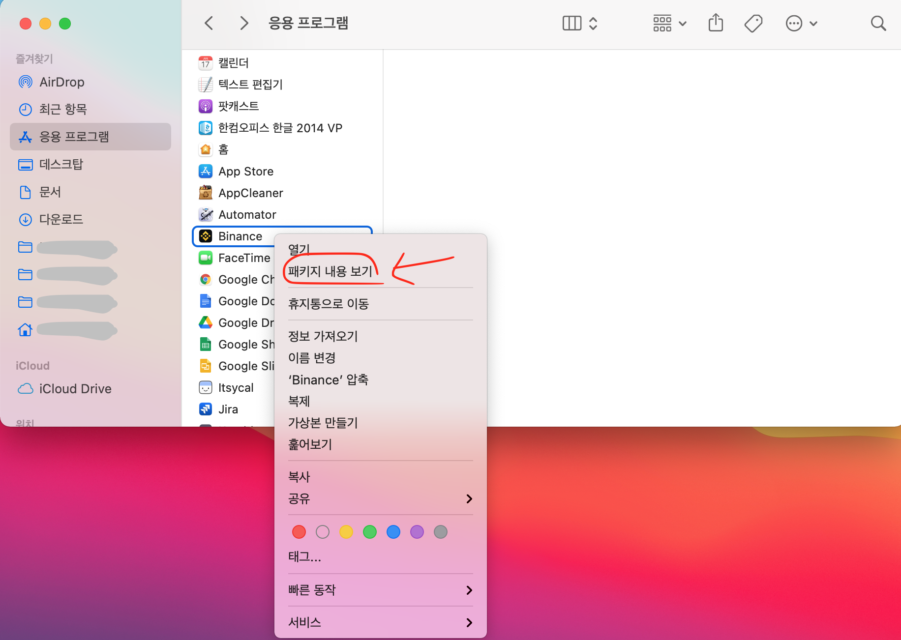Select Google Docs in the list
The width and height of the screenshot is (901, 640).
233,301
